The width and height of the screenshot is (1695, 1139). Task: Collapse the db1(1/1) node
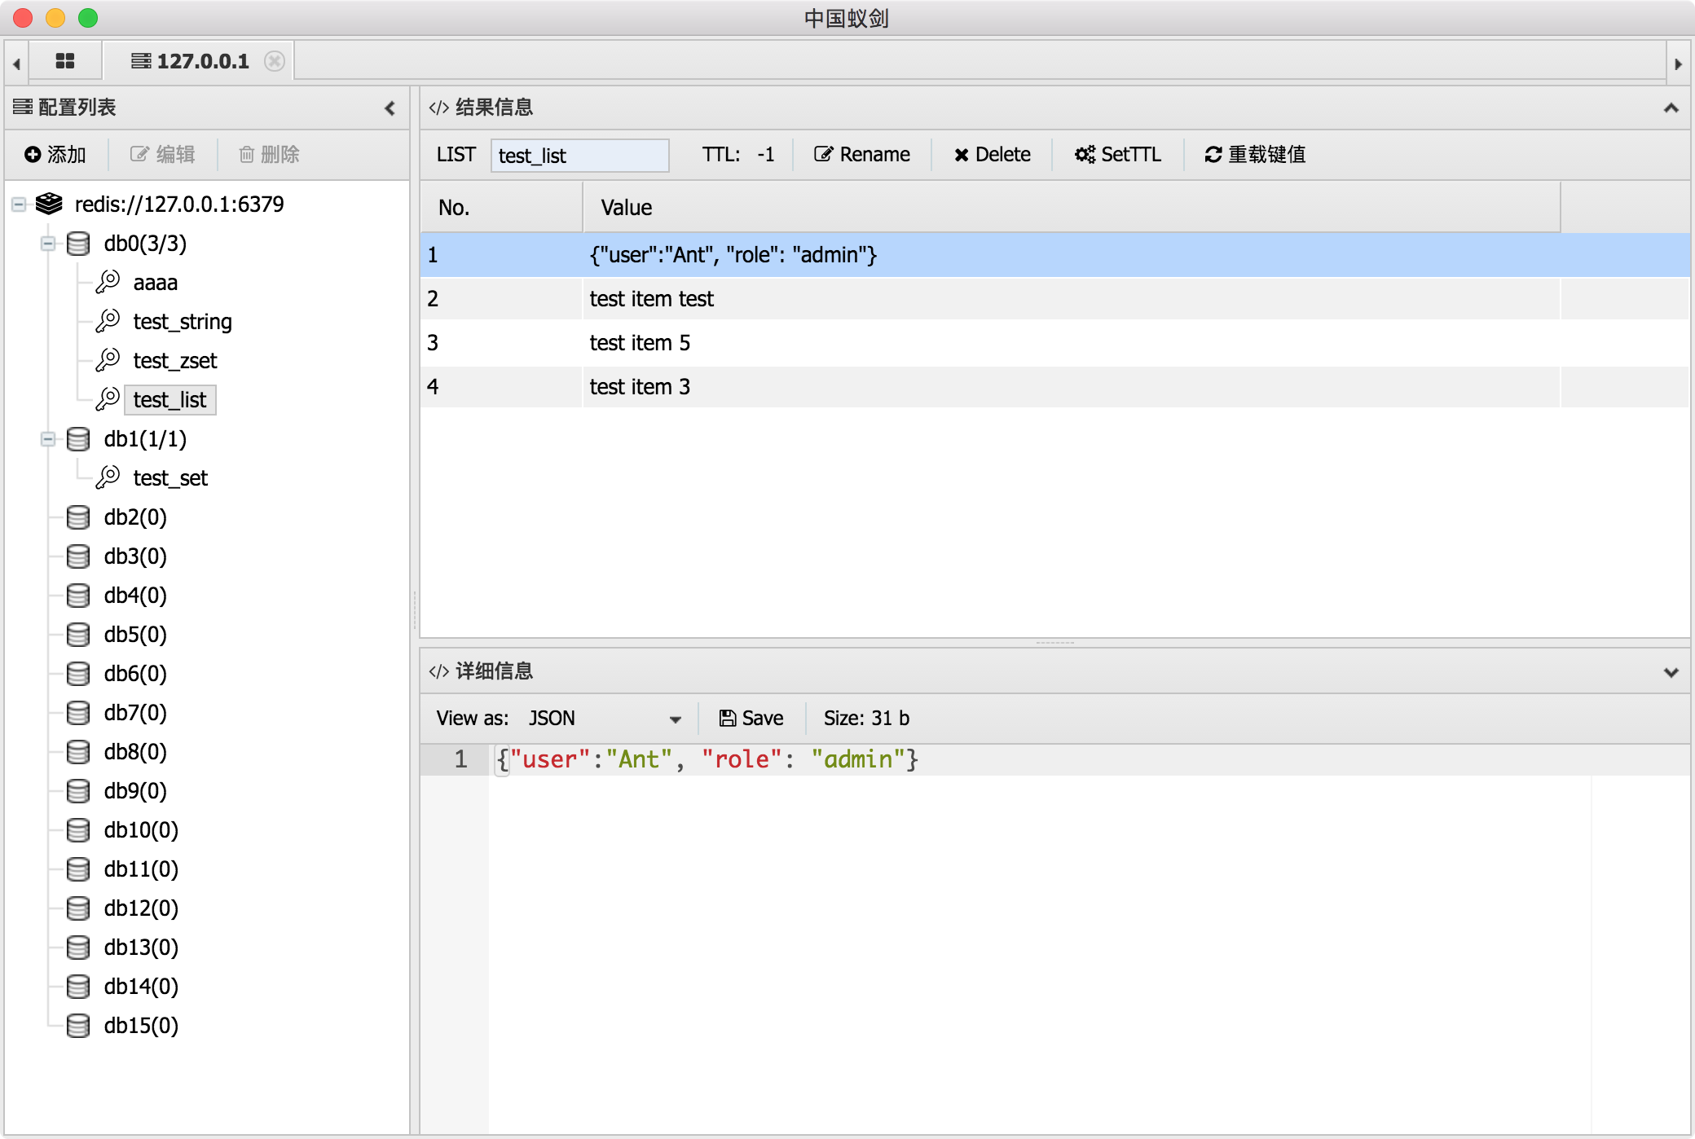pyautogui.click(x=48, y=439)
